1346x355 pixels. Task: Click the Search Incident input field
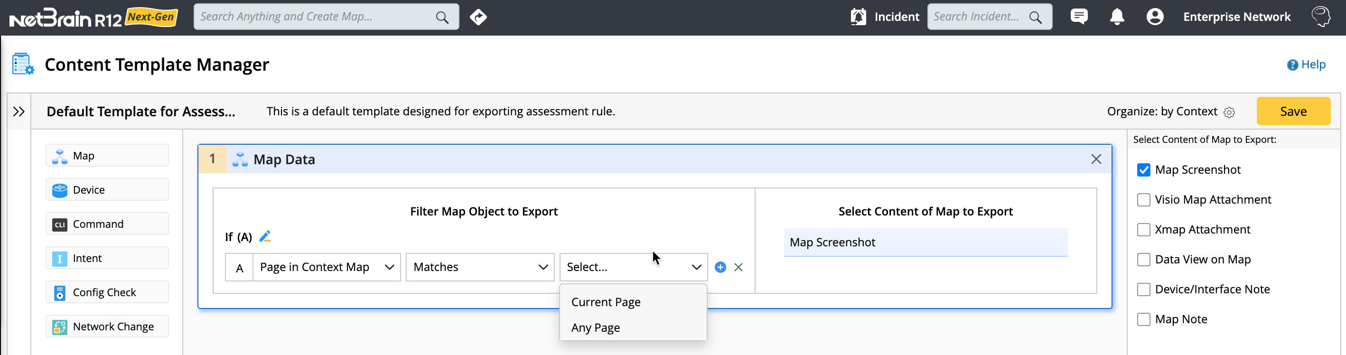point(977,17)
